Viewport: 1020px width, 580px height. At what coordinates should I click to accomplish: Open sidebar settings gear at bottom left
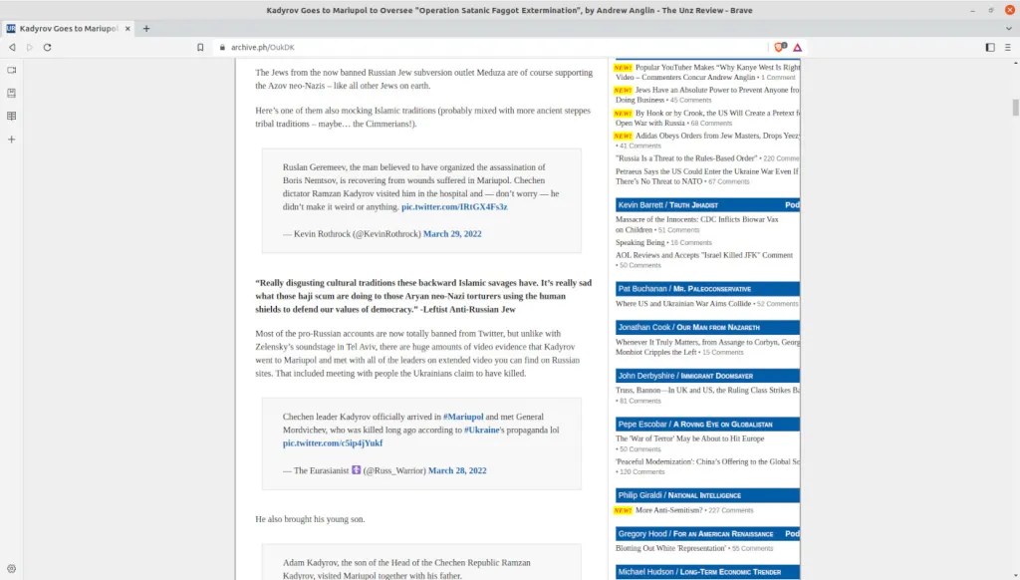12,568
